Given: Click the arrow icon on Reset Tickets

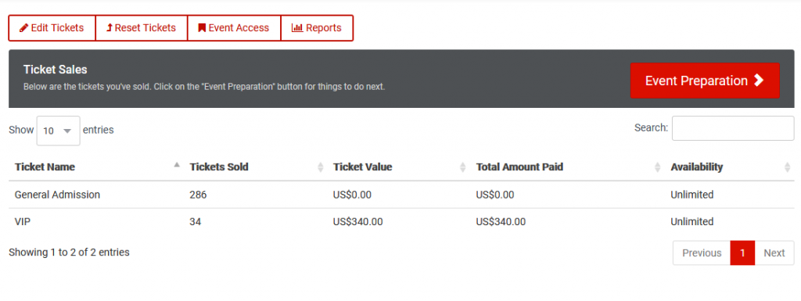Looking at the screenshot, I should [x=110, y=28].
